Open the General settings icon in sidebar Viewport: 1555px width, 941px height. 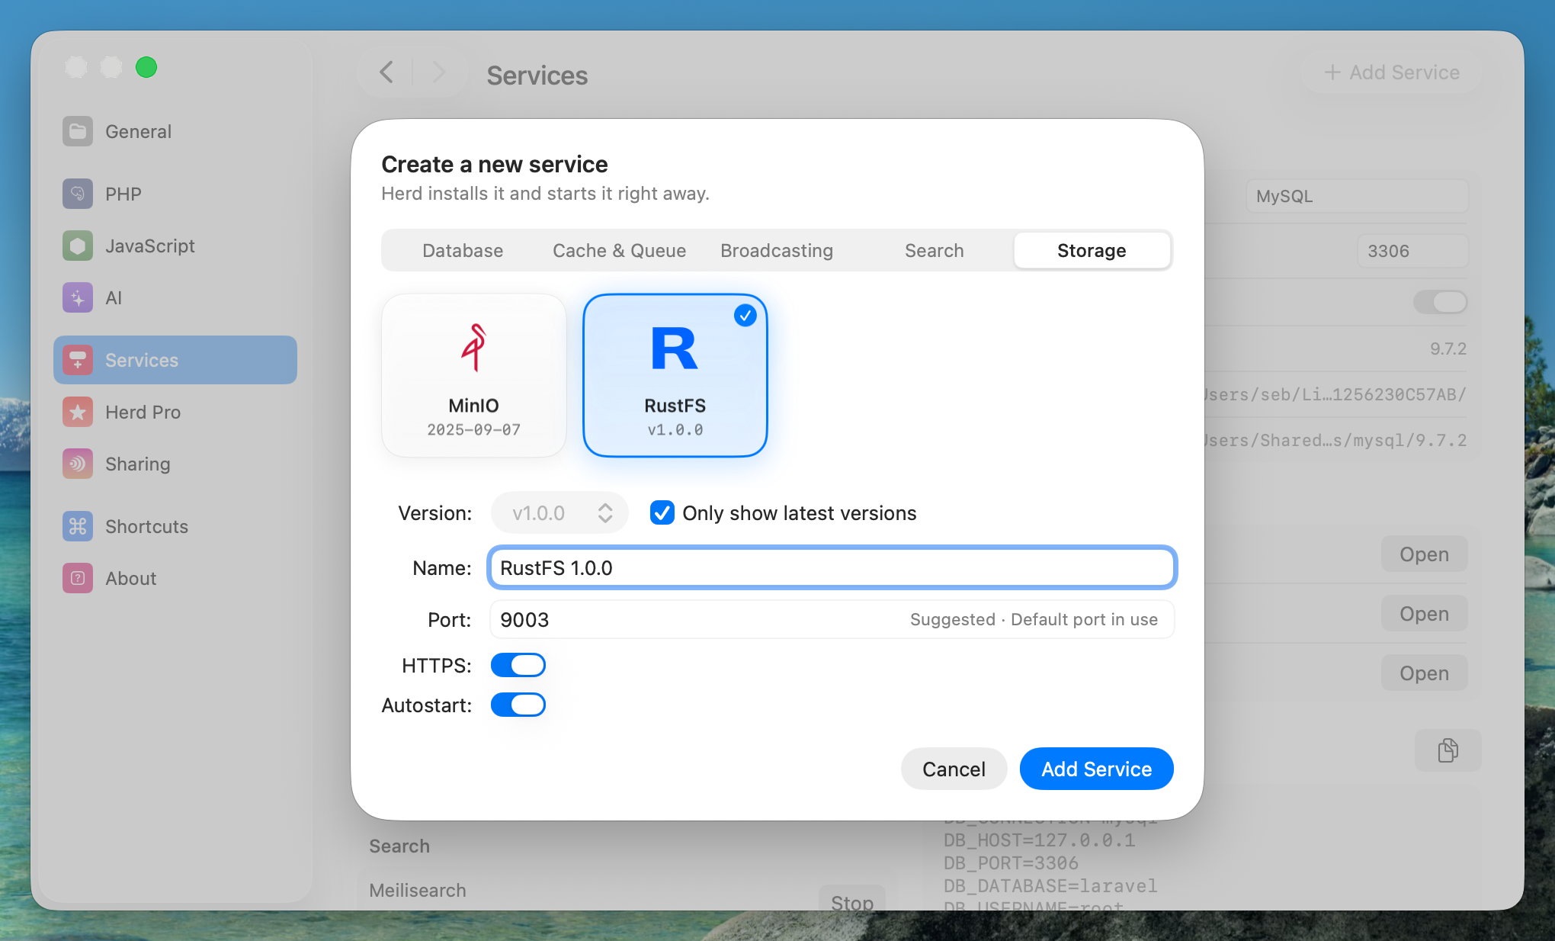(78, 131)
